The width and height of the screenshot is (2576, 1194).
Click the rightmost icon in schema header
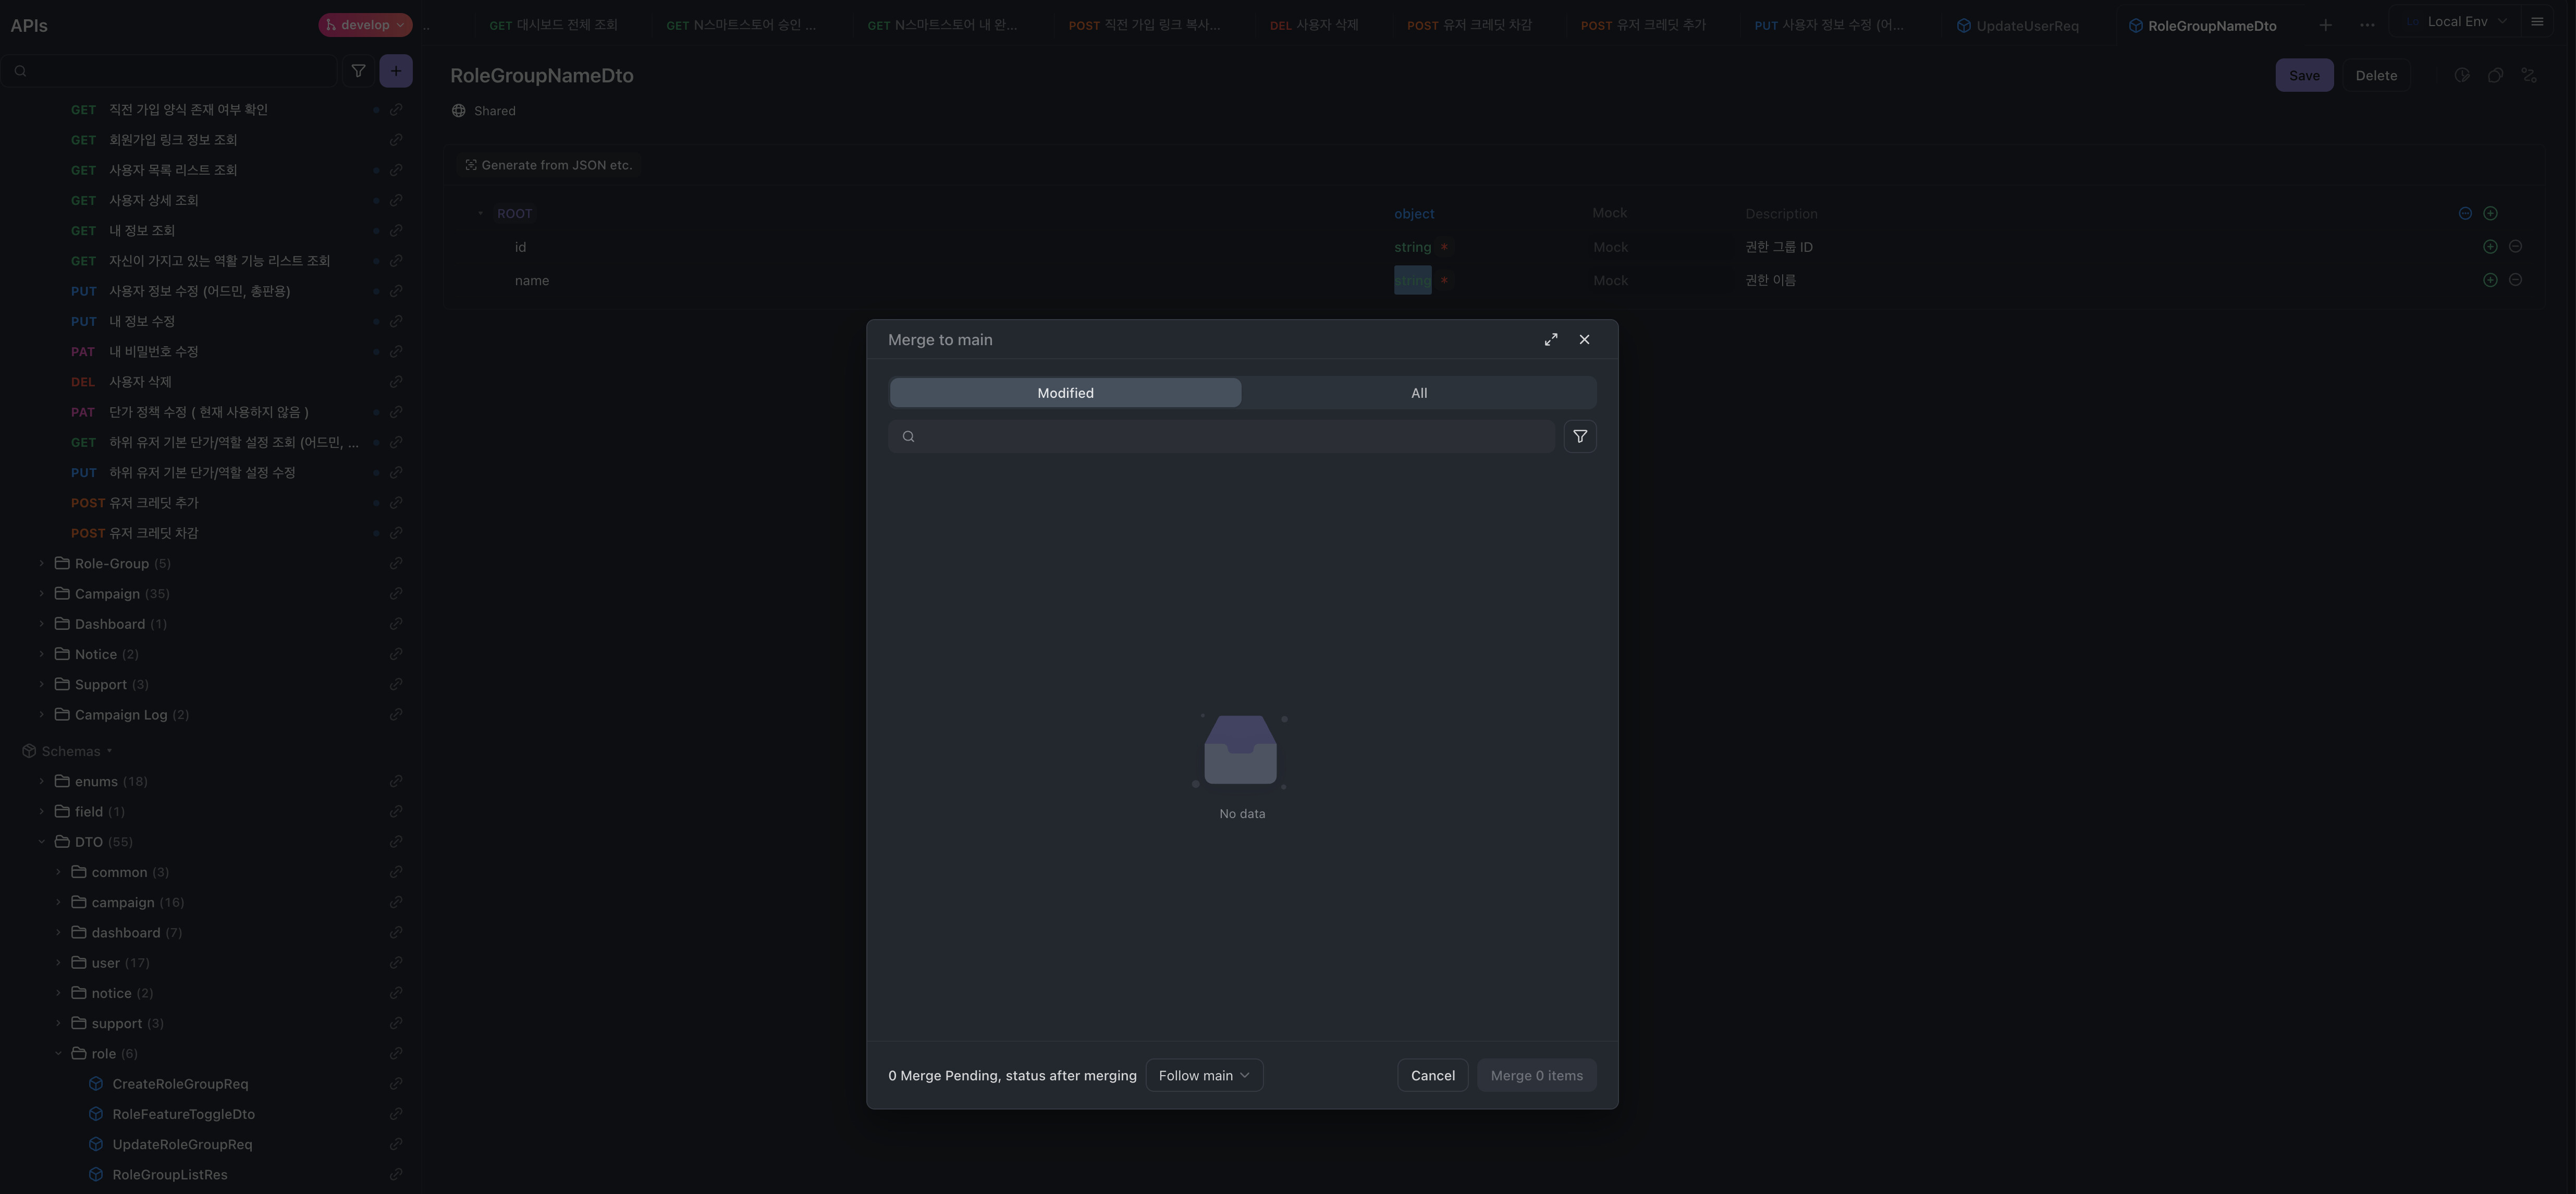coord(2529,75)
